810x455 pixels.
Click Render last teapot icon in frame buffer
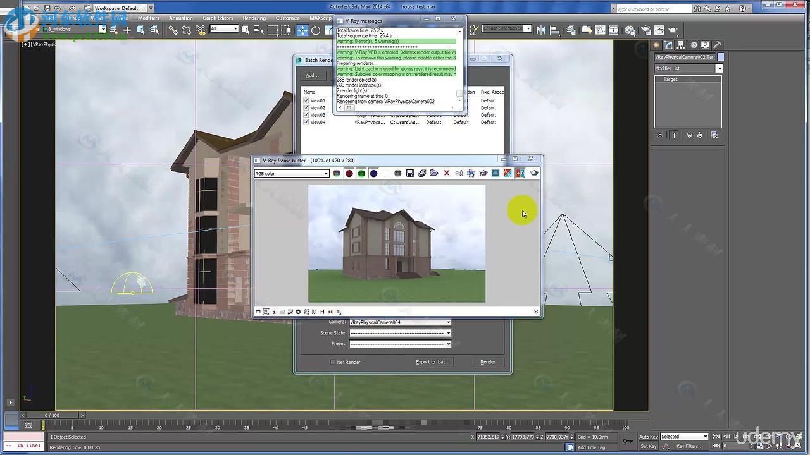pos(534,173)
